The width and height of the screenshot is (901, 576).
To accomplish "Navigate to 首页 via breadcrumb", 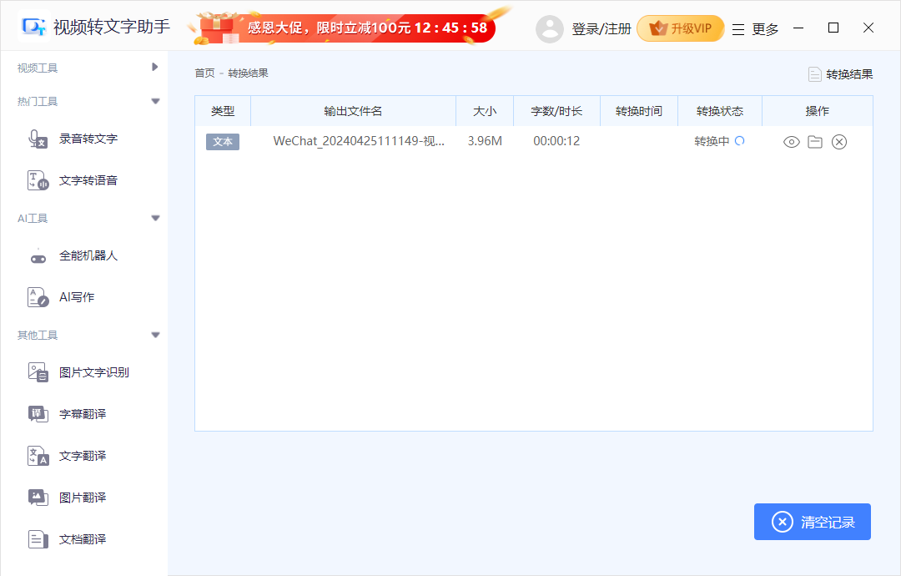I will pyautogui.click(x=204, y=73).
